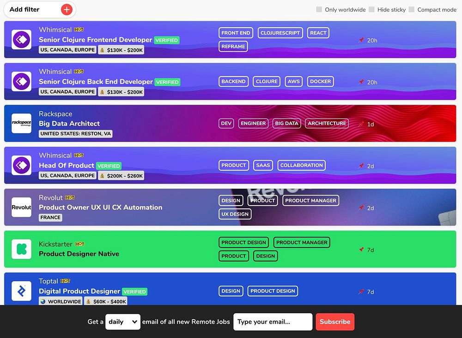
Task: Click the red plus Add filter icon
Action: [67, 9]
